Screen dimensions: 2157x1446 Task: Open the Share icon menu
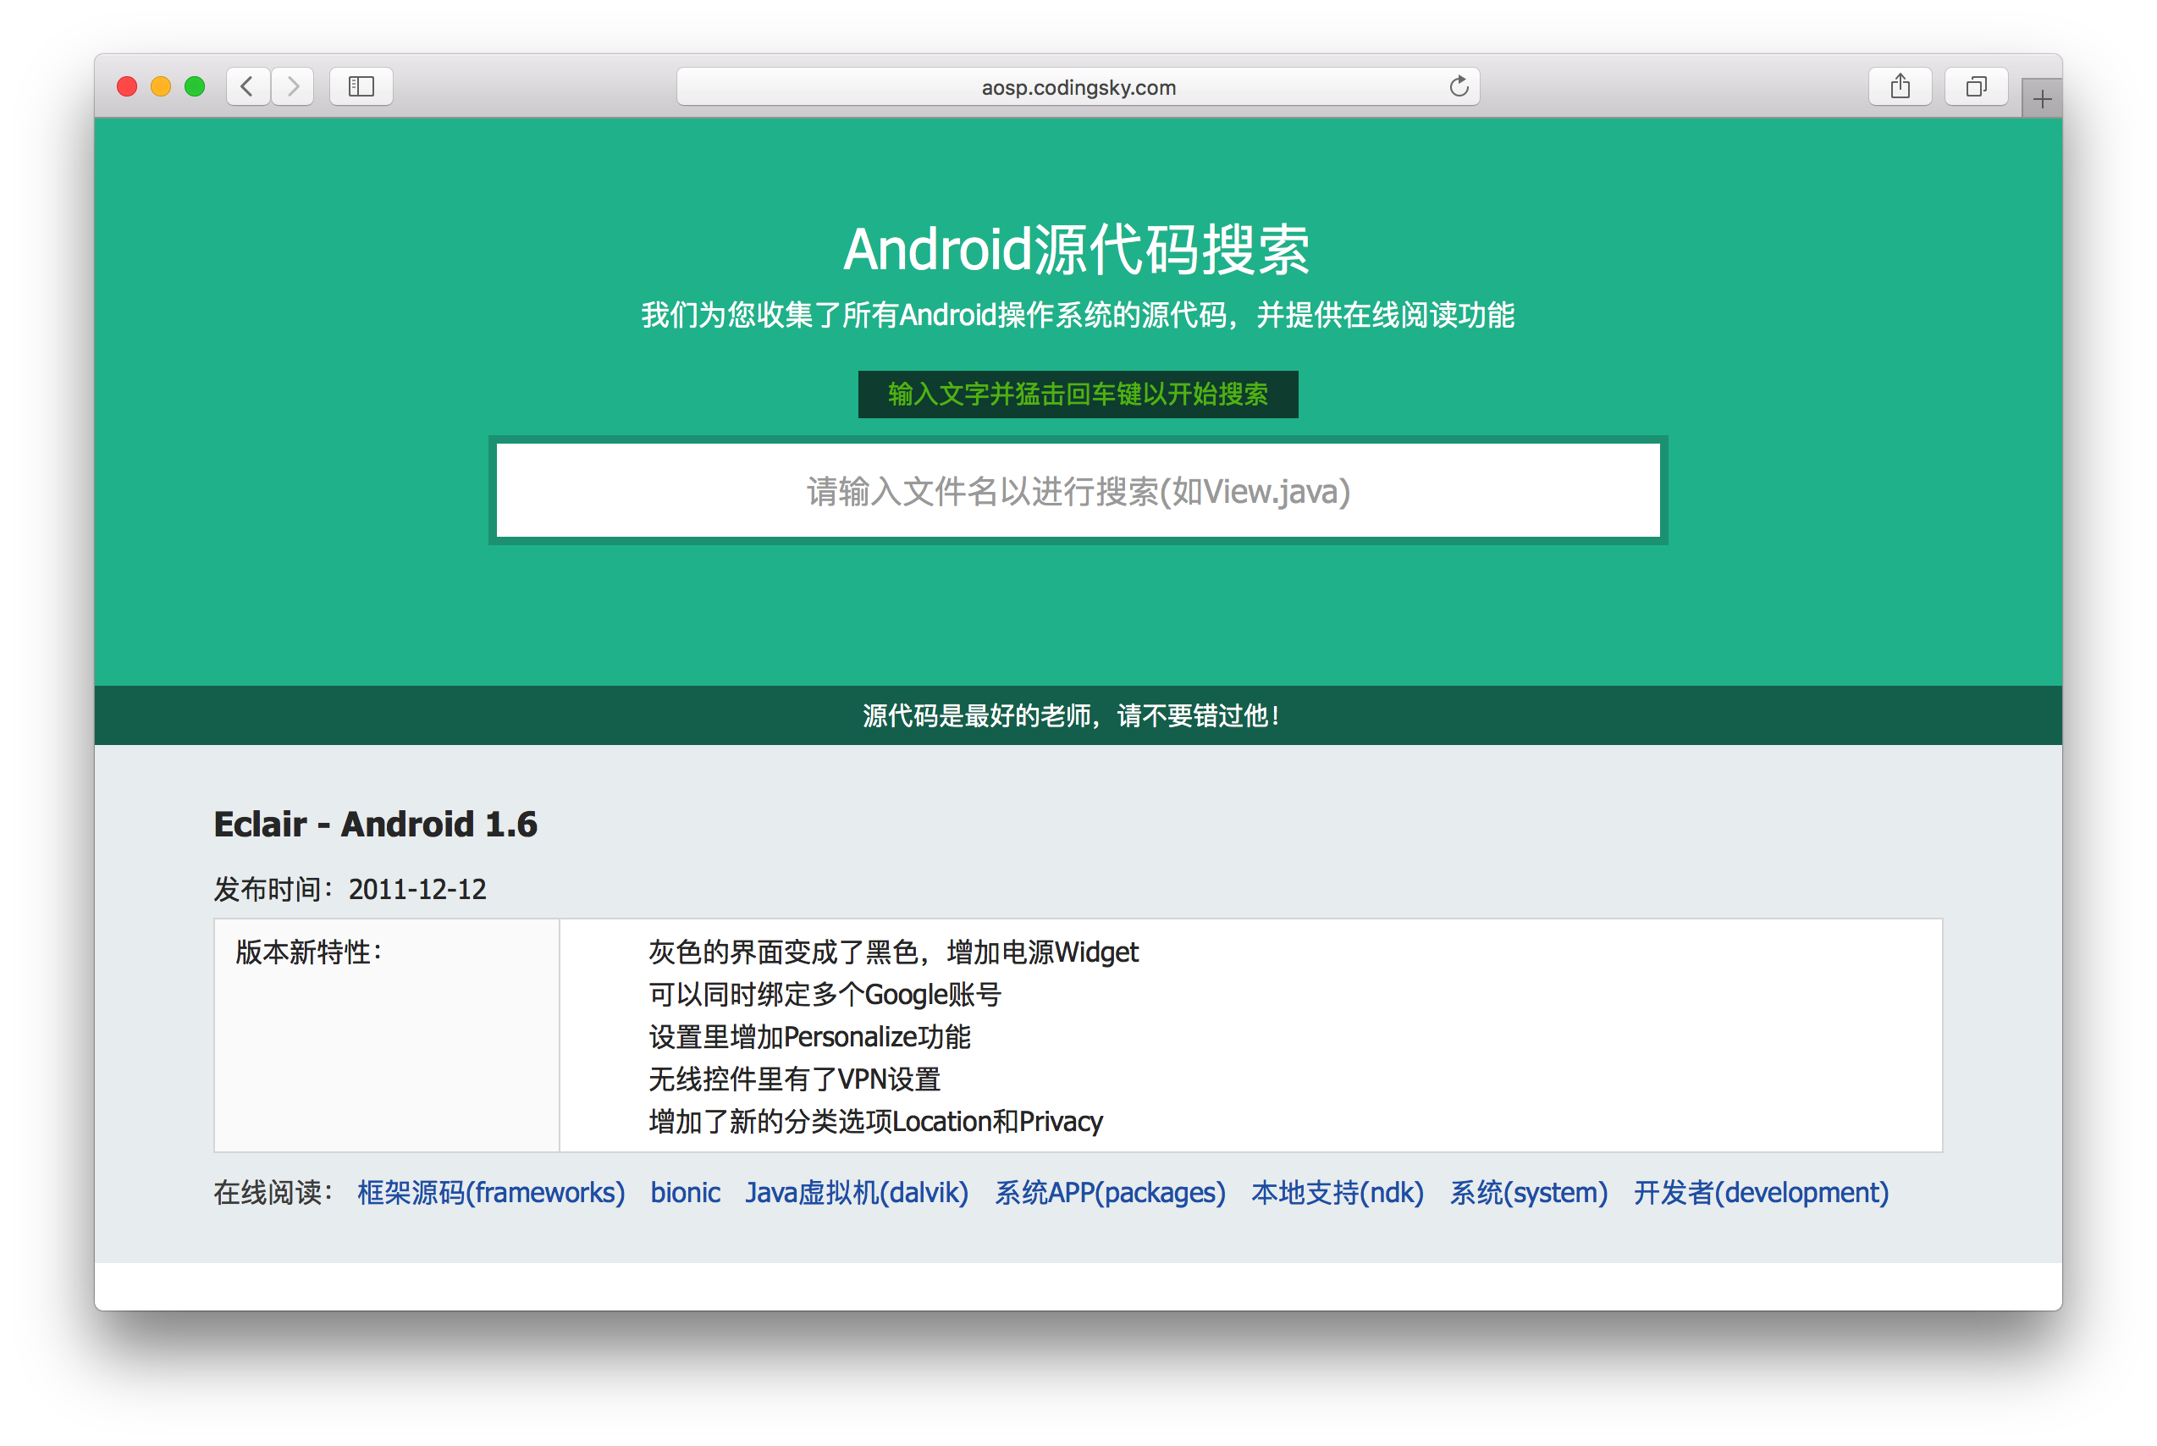point(1900,86)
